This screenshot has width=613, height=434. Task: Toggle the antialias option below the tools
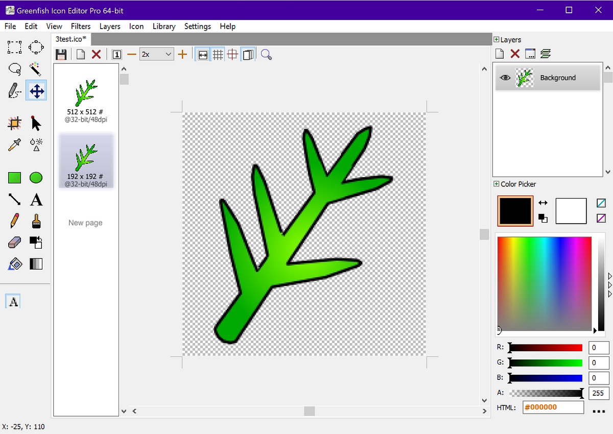13,302
